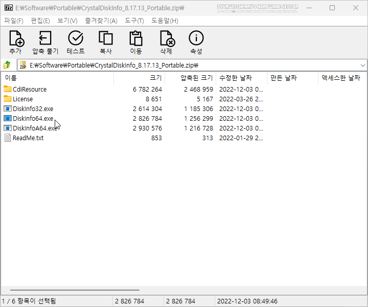Open the 도움말(H) menu

(x=165, y=21)
